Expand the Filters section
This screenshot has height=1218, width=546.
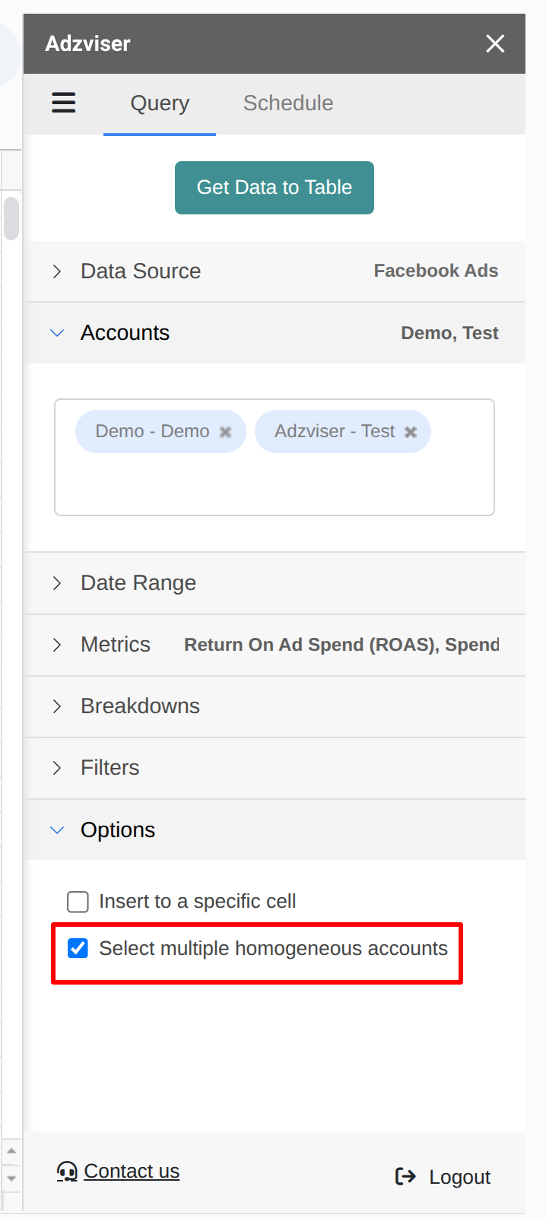(275, 768)
